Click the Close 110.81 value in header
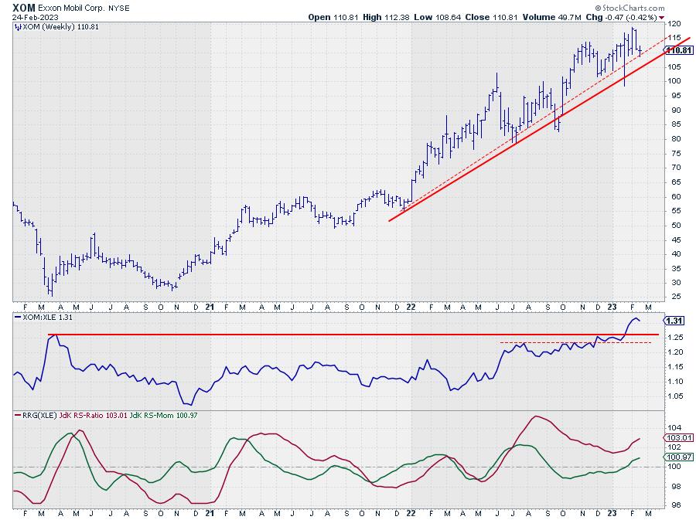 point(492,17)
